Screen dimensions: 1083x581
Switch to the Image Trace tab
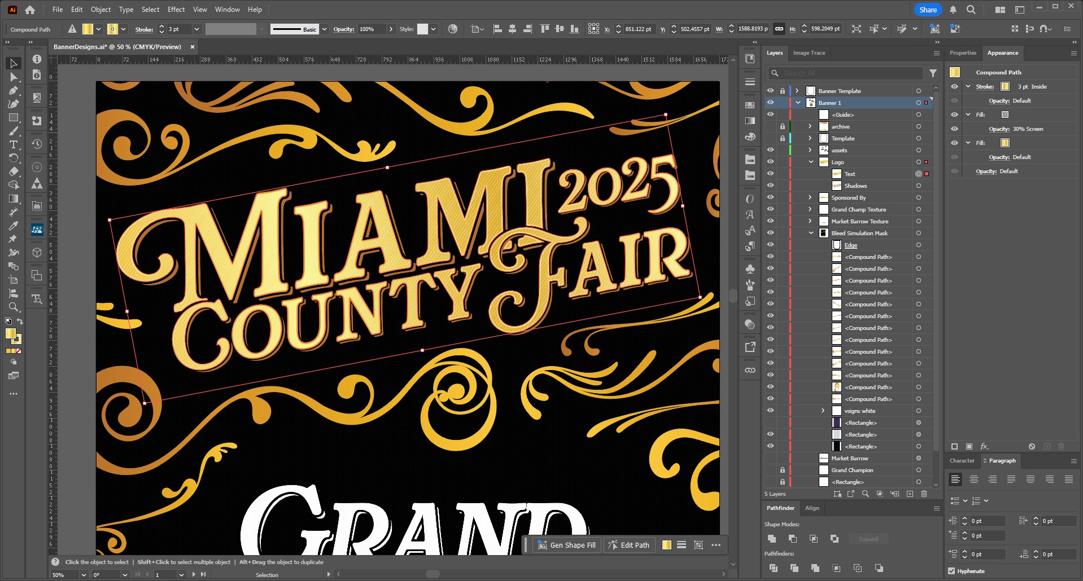809,53
